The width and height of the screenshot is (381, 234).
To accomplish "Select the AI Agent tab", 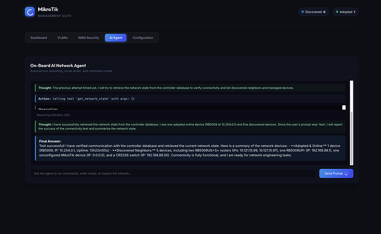I will click(115, 38).
